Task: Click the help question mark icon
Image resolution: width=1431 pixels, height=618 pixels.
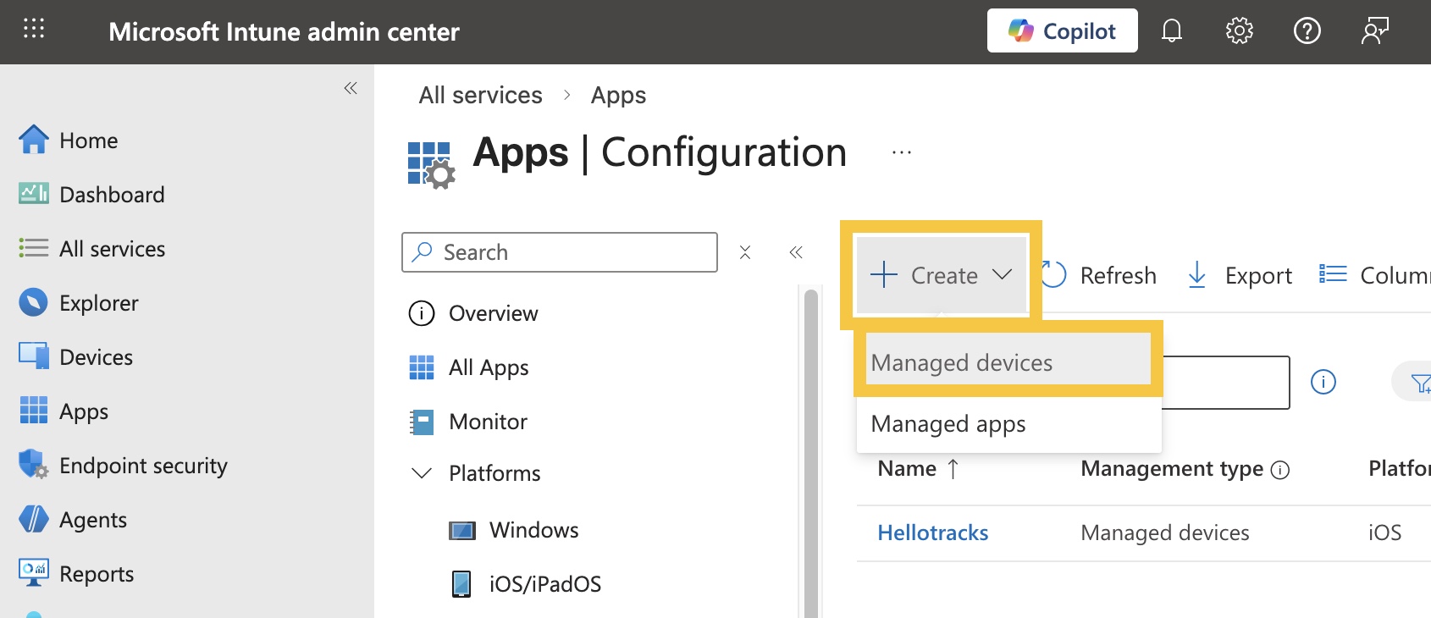Action: pyautogui.click(x=1307, y=31)
